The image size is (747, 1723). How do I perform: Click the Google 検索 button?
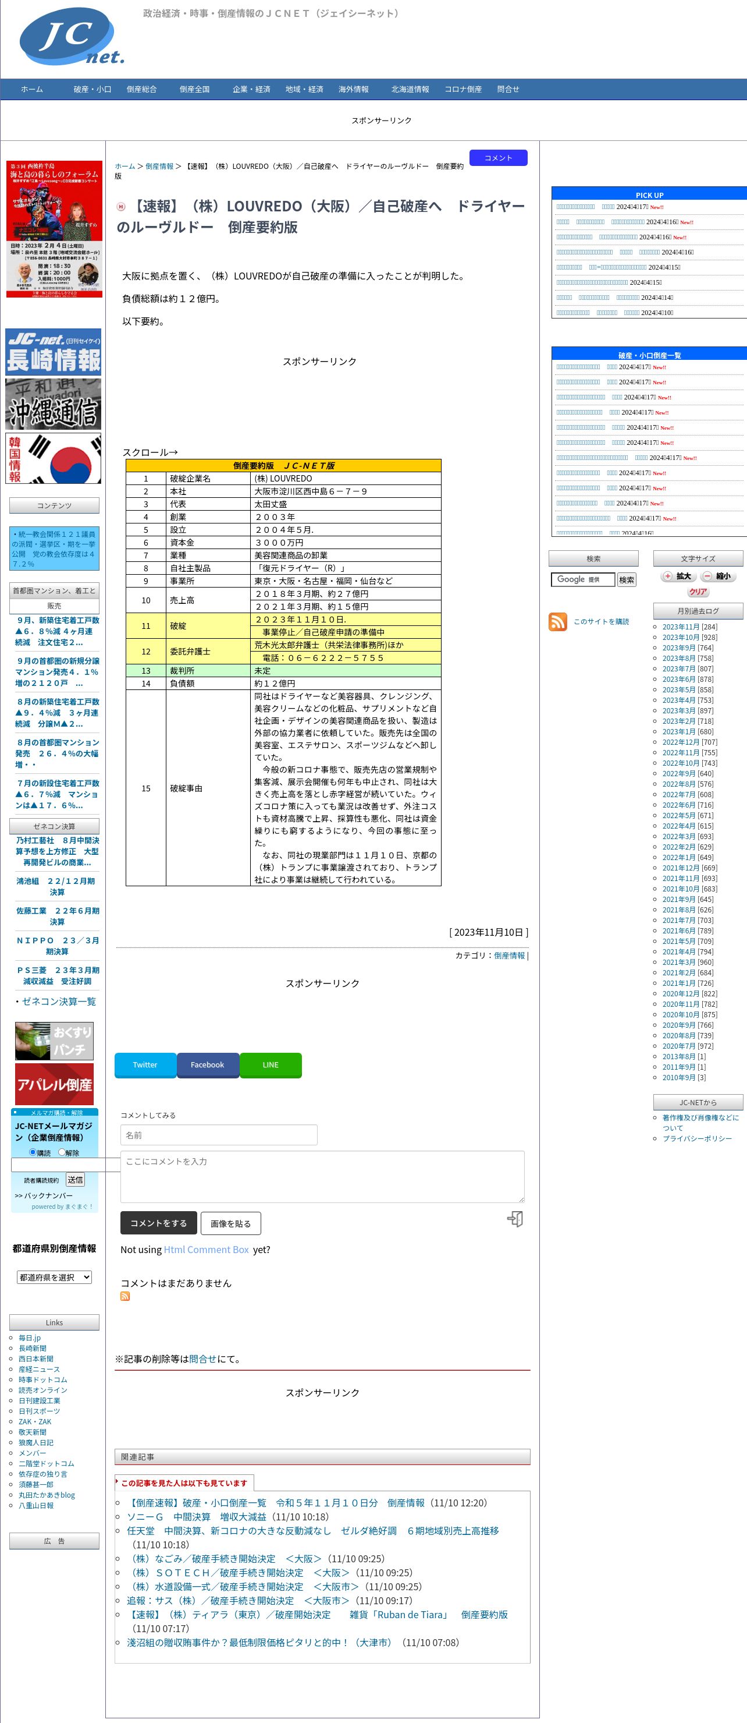click(626, 580)
